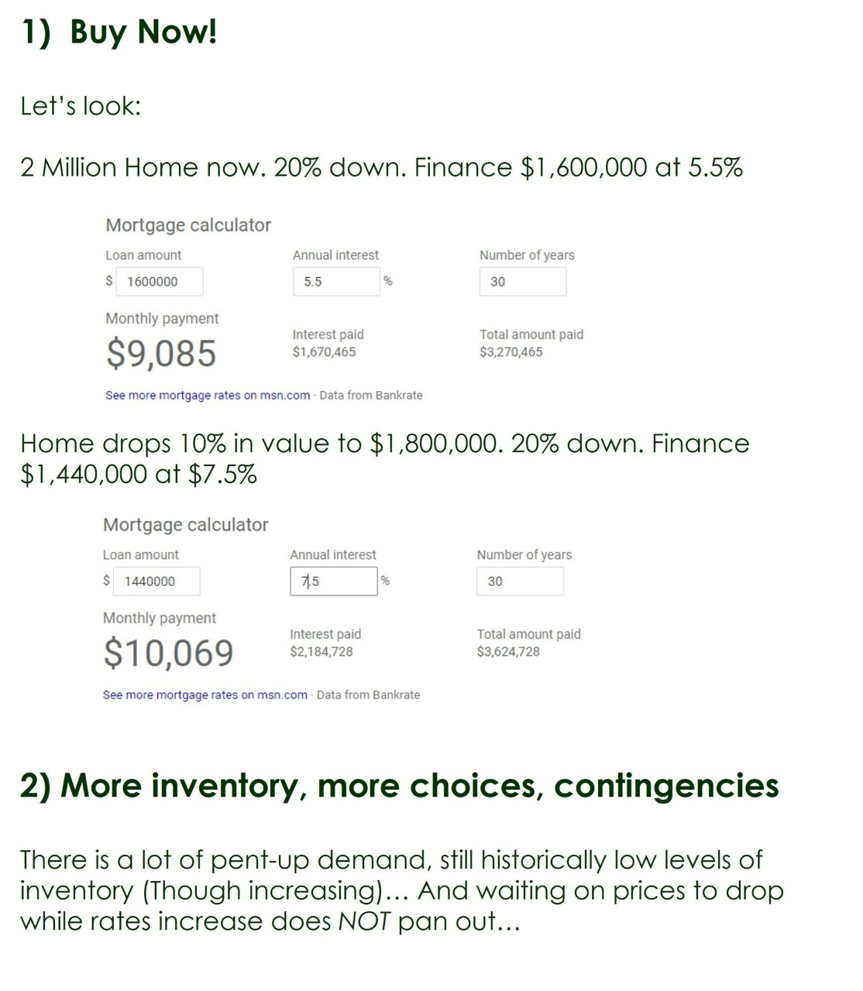Click the percent sign beside the 7.5 field
The height and width of the screenshot is (991, 863).
coord(385,581)
